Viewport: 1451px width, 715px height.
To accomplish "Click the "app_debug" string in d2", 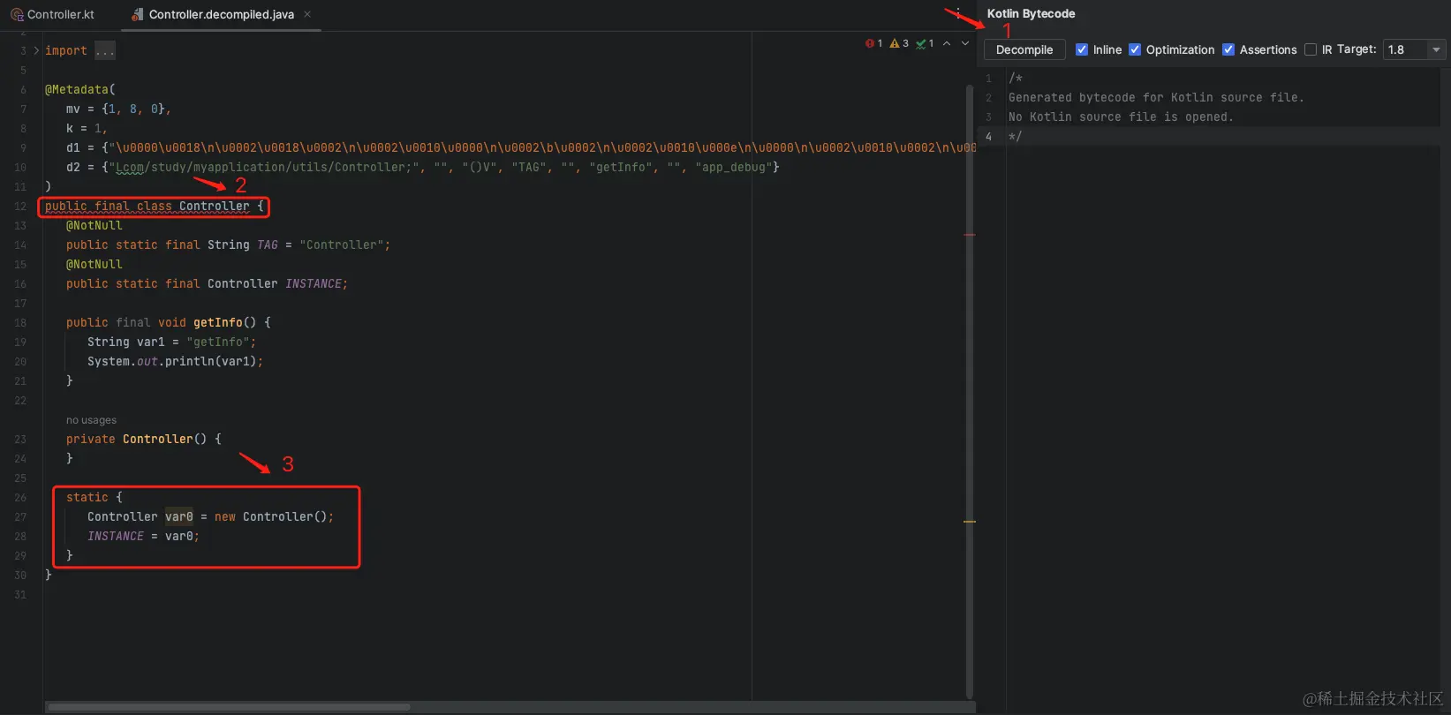I will coord(734,168).
